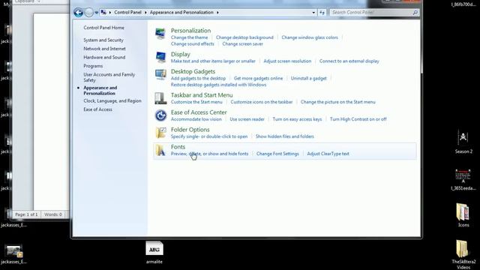Open Hardware and Sound in sidebar
480x270 pixels.
tap(104, 57)
